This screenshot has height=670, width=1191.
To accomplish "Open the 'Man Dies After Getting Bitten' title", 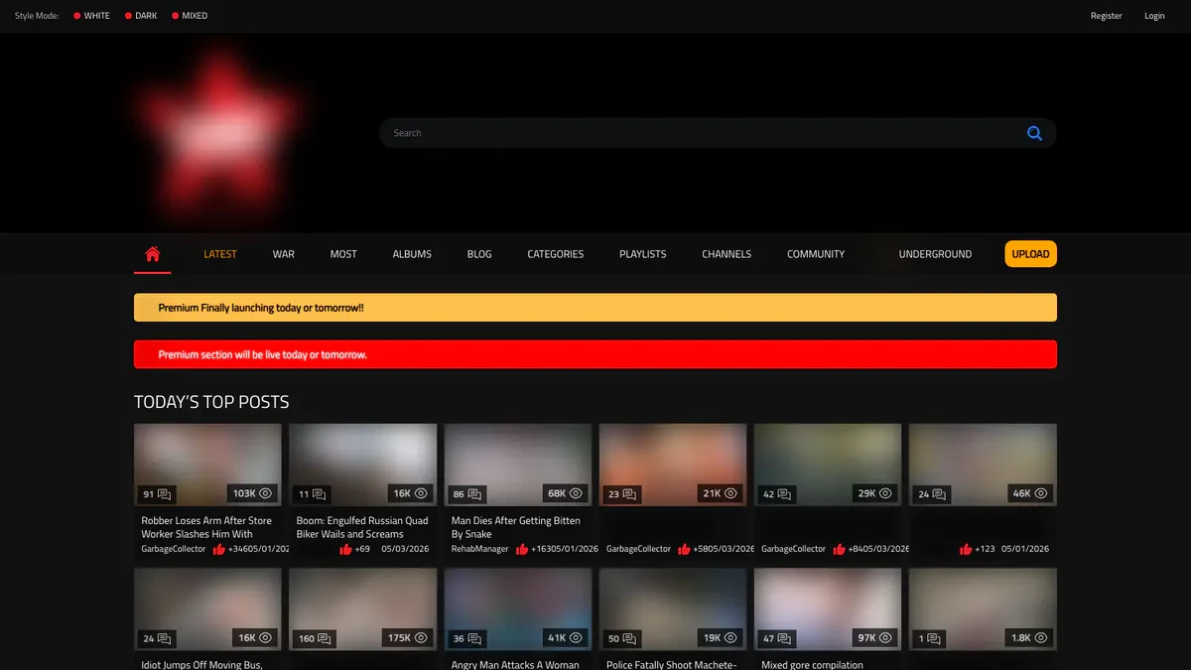I will (x=515, y=527).
